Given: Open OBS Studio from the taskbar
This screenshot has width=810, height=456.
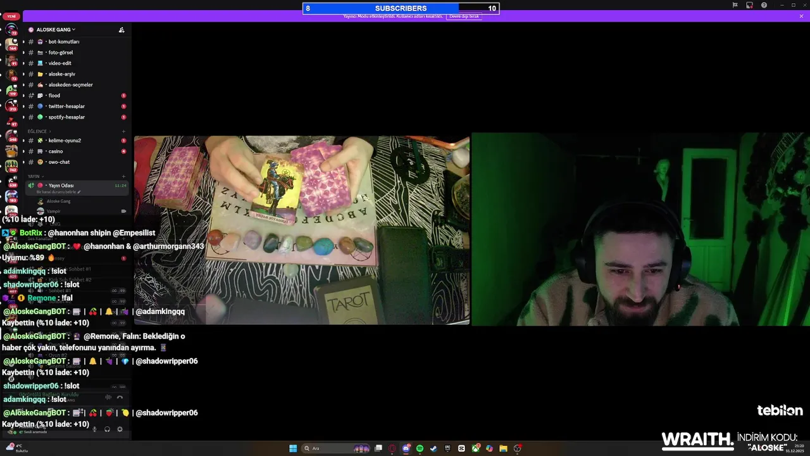Looking at the screenshot, I should pos(518,448).
